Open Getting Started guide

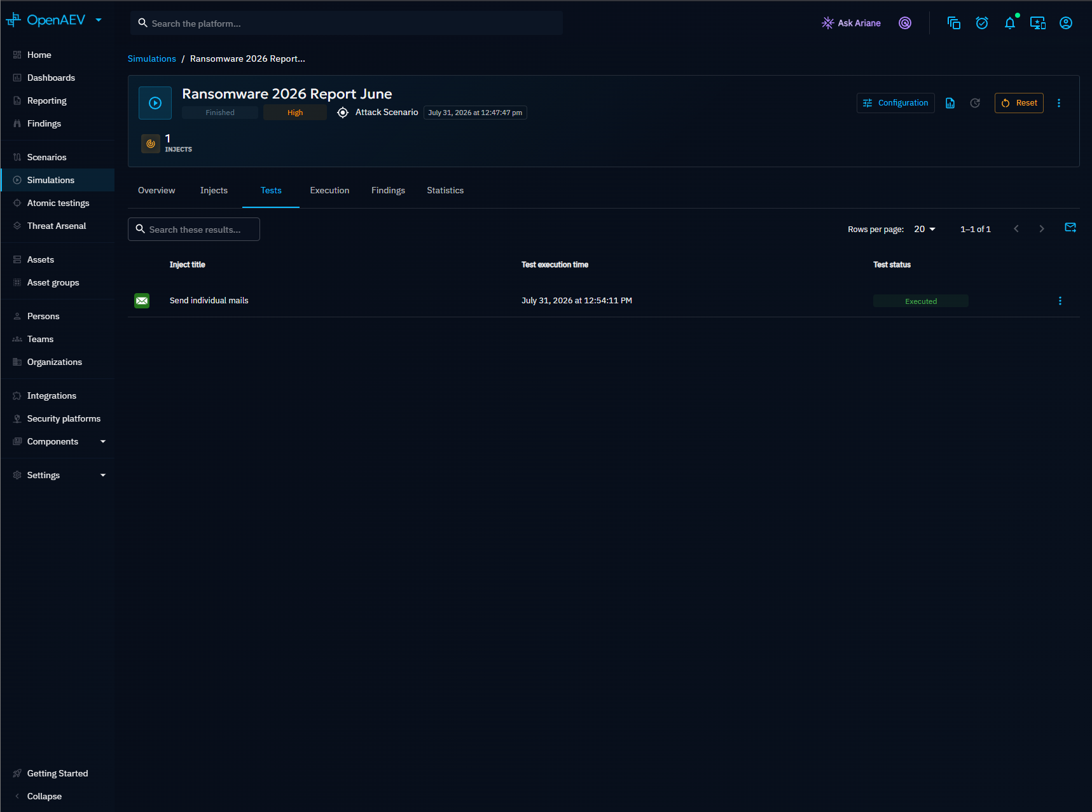coord(58,773)
